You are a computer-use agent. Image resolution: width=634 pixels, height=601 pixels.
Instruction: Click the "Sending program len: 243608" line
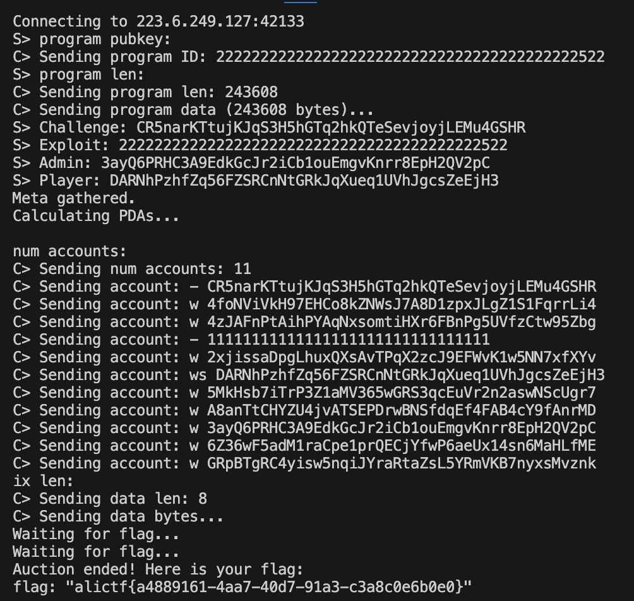(145, 92)
